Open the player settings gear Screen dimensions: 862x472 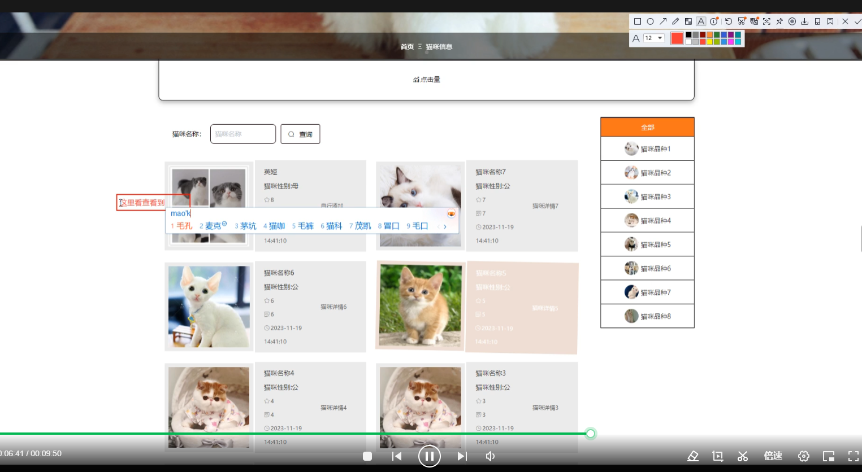point(804,456)
